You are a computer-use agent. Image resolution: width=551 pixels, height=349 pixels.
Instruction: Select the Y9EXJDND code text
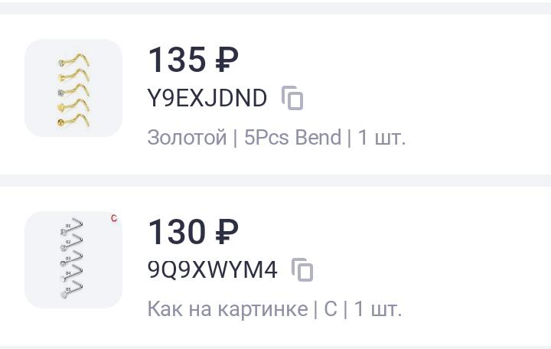click(x=207, y=99)
